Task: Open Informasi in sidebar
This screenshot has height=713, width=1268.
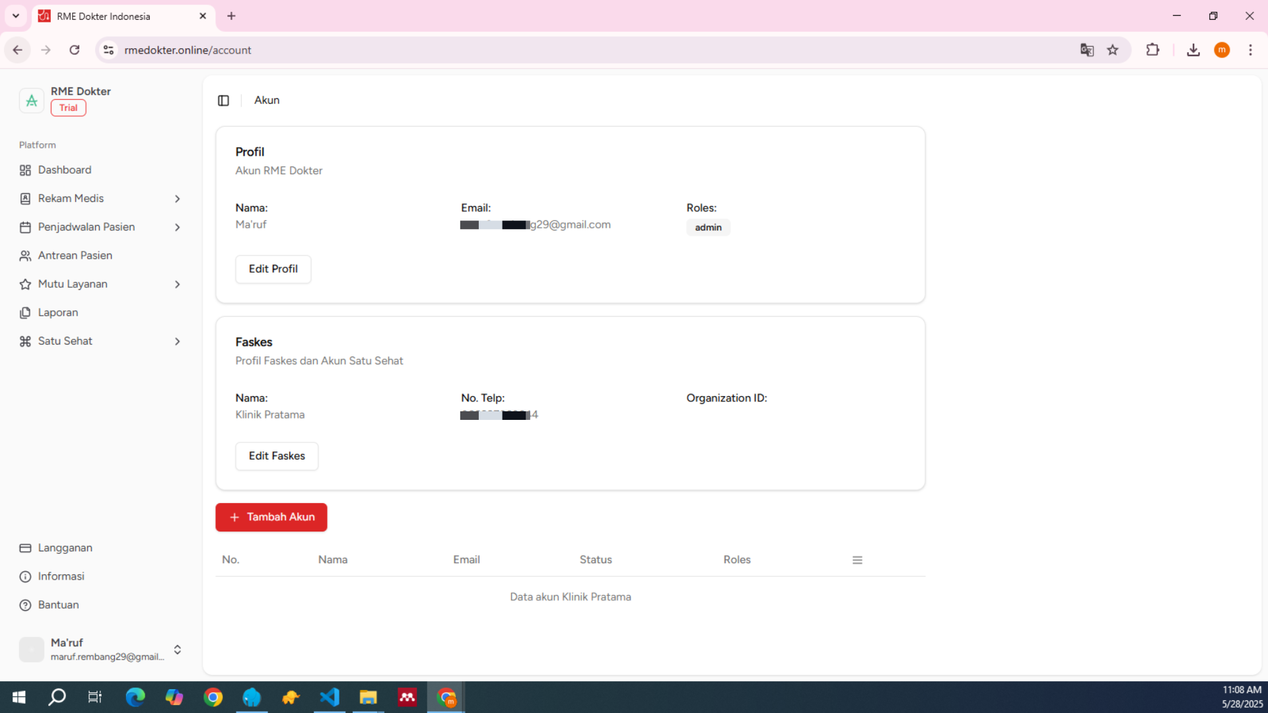Action: (61, 576)
